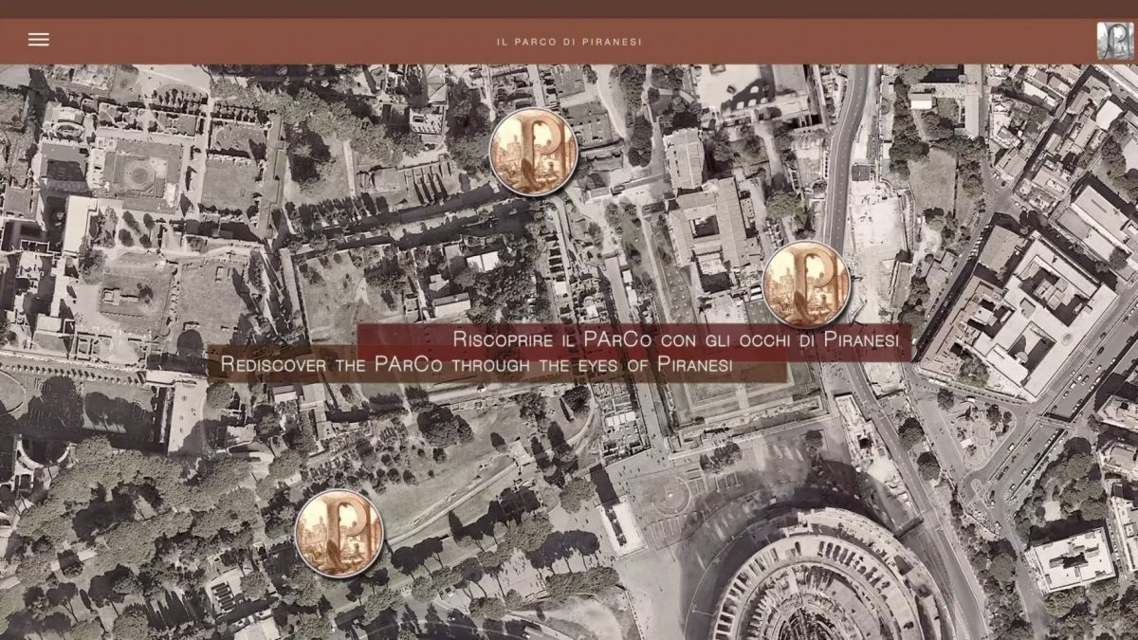The height and width of the screenshot is (640, 1138).
Task: Open the top-center Piranesi map marker
Action: tap(533, 152)
